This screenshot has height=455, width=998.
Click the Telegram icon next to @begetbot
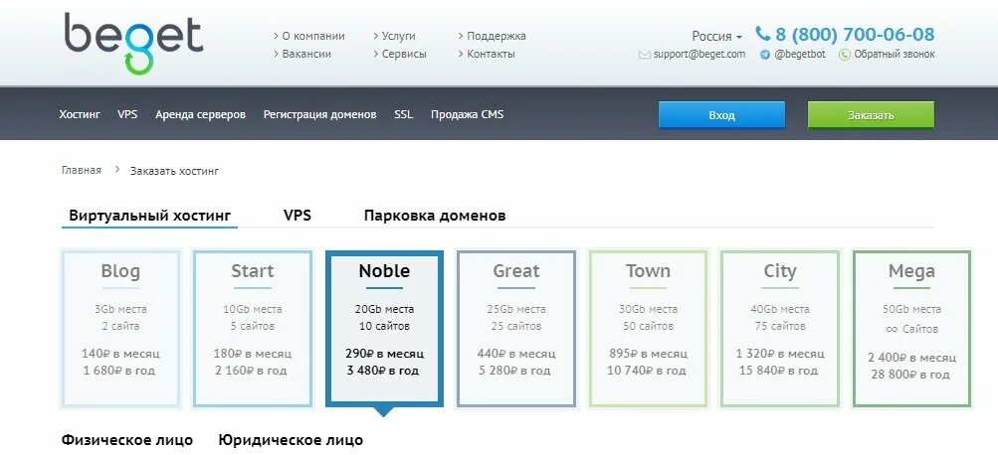point(765,55)
